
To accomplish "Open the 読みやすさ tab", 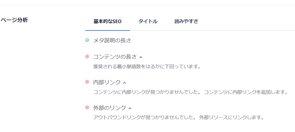I will coord(186,21).
